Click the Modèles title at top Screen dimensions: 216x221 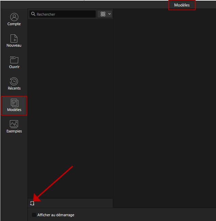(182, 5)
